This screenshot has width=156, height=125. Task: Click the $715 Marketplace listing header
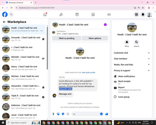[x=80, y=32]
